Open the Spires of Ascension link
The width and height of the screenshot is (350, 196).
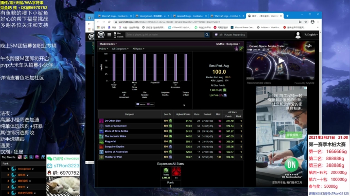pyautogui.click(x=116, y=152)
